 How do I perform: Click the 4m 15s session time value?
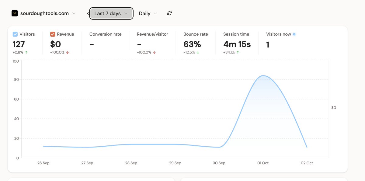237,44
